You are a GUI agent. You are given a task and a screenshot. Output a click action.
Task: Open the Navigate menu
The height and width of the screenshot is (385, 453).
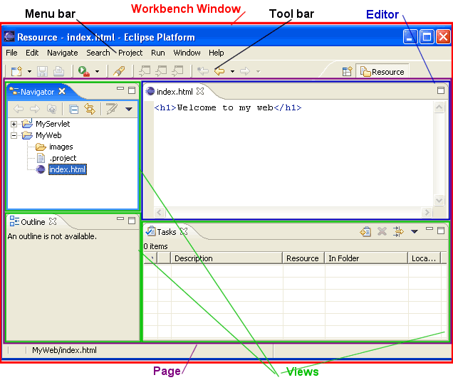[x=63, y=53]
